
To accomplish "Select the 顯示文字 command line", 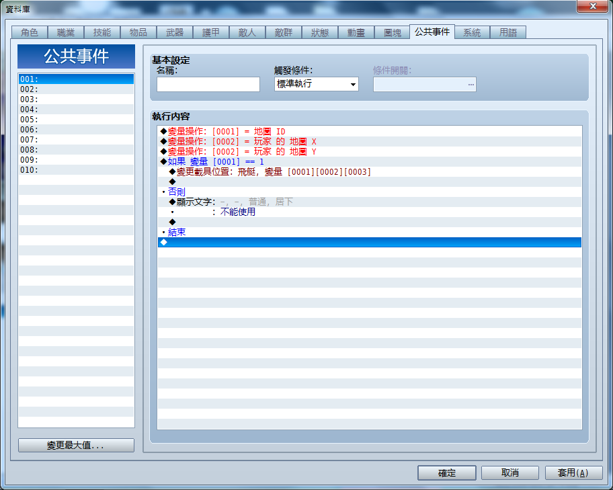I will tap(370, 202).
